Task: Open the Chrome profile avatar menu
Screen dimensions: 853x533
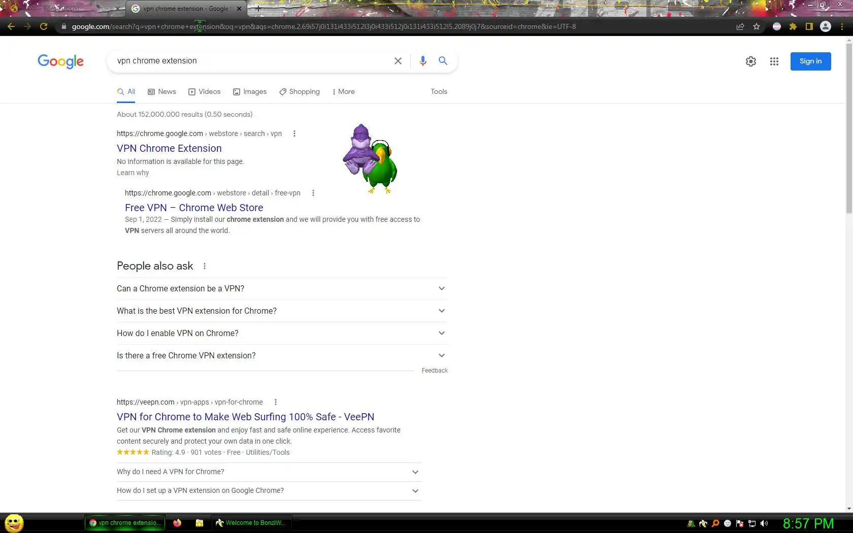Action: coord(826,26)
